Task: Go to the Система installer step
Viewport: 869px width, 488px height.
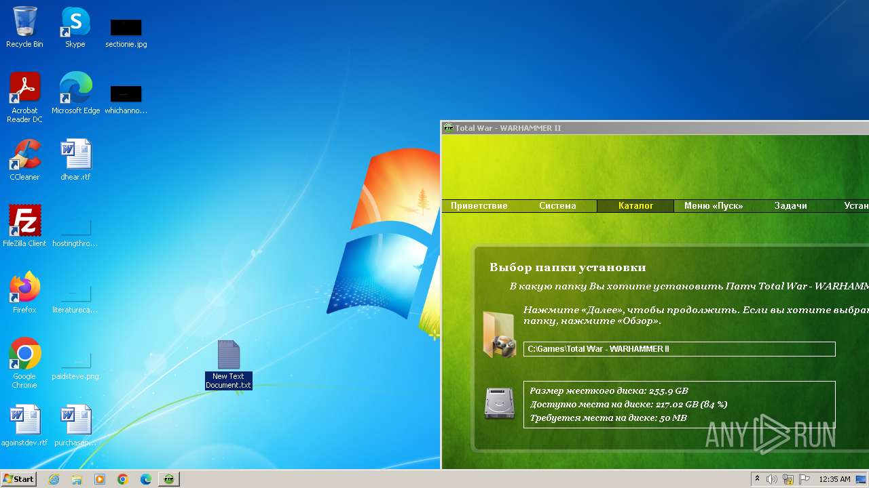Action: 557,206
